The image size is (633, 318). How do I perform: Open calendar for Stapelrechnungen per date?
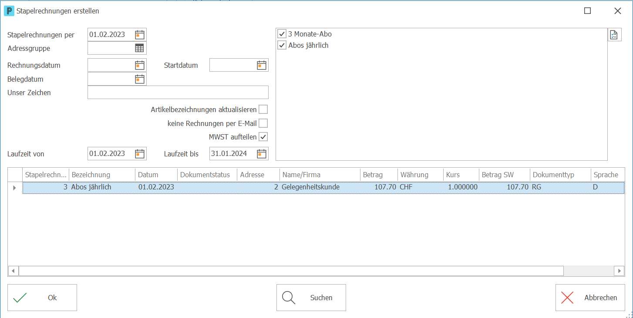[139, 35]
